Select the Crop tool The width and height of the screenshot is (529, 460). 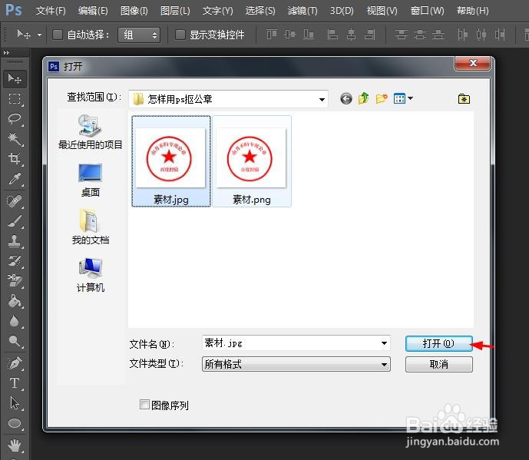click(x=15, y=158)
